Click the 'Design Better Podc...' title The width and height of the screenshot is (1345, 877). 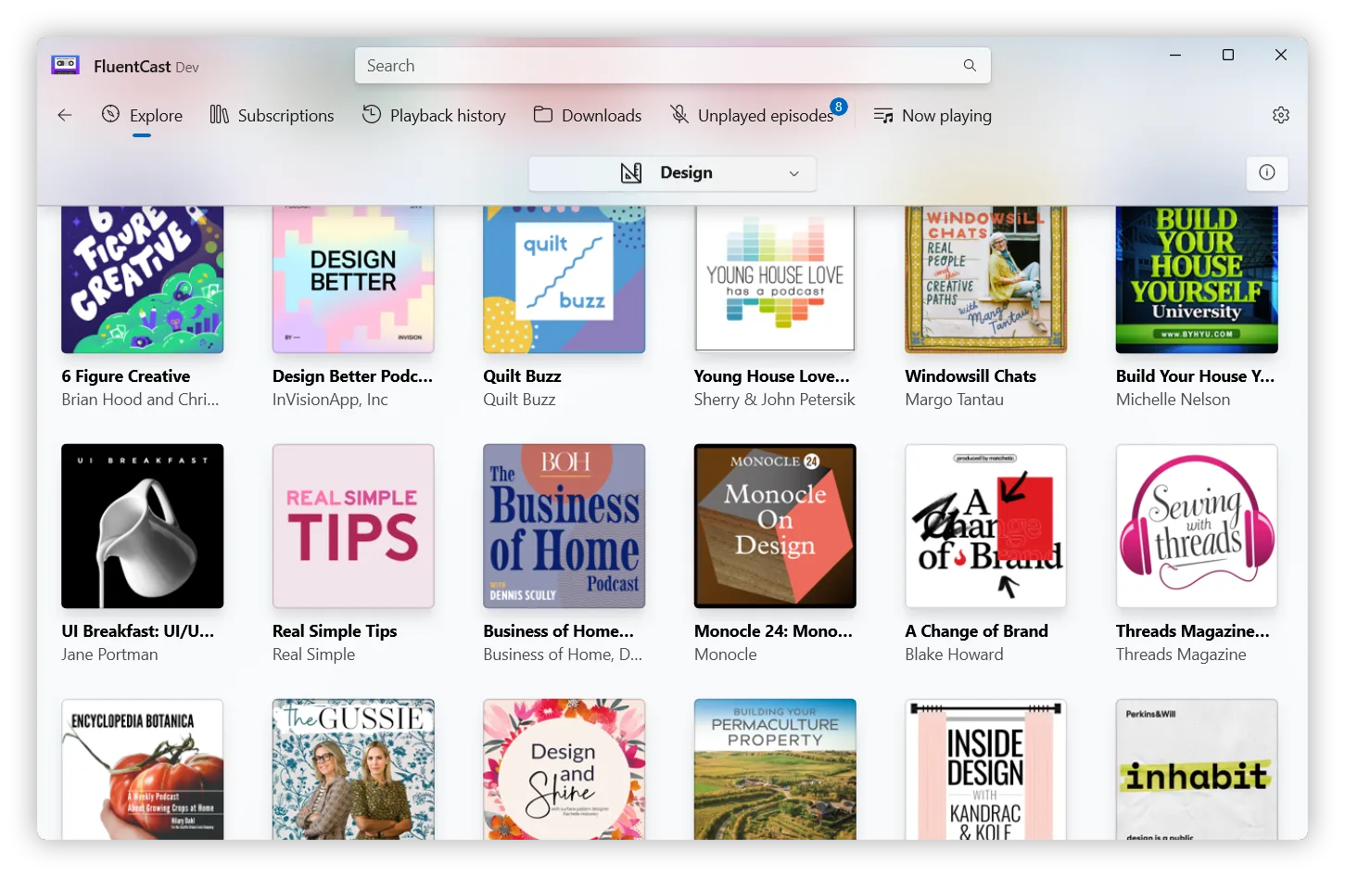352,376
